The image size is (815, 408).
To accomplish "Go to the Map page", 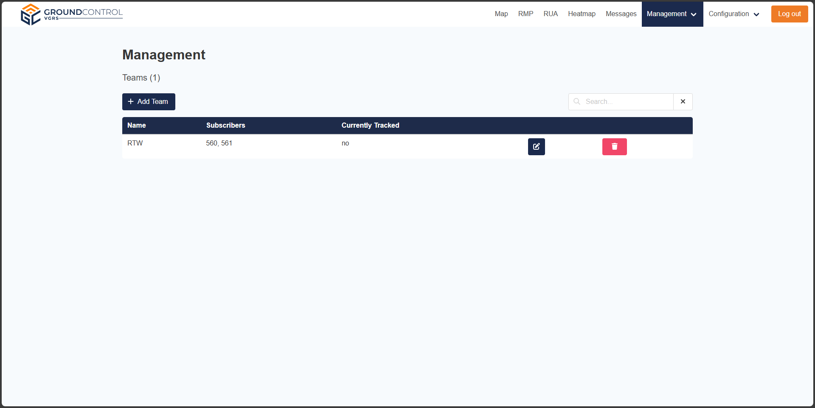I will 501,14.
